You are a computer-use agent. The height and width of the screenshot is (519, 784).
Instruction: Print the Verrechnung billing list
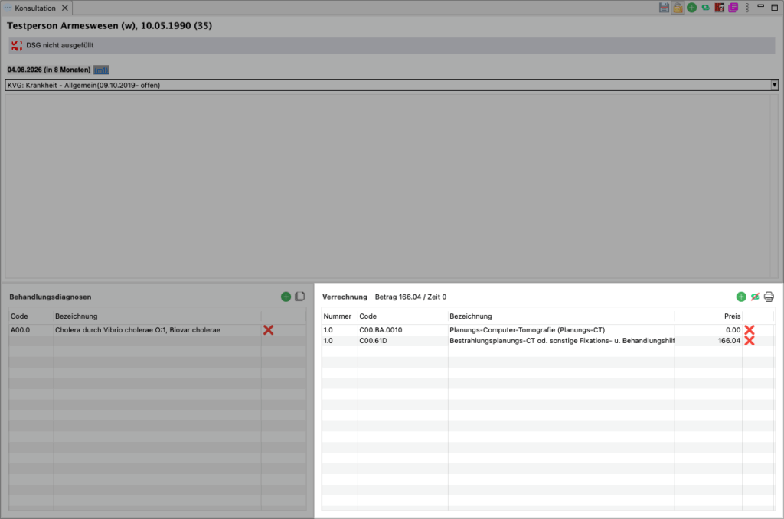coord(769,297)
